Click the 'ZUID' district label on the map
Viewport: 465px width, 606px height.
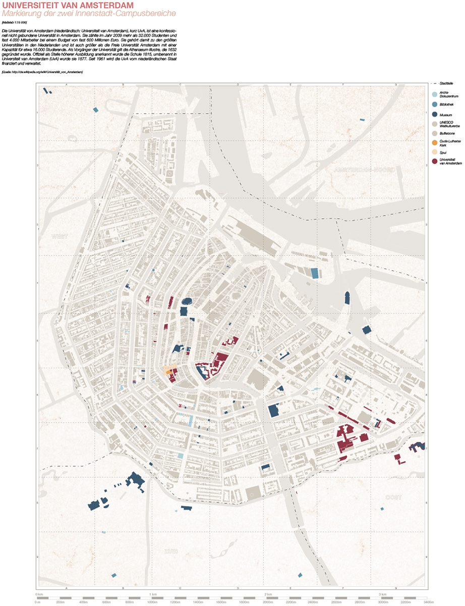click(171, 551)
